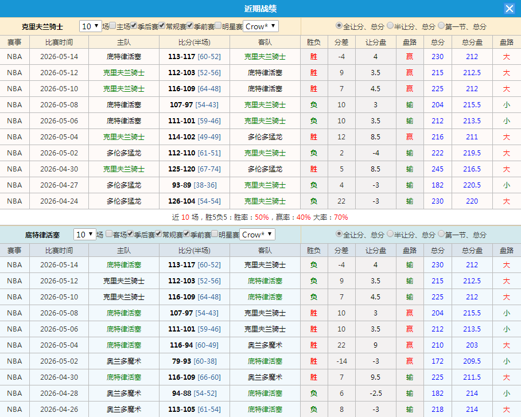Click handicap value 9.5 in Pistons table
521x417 pixels.
point(375,377)
